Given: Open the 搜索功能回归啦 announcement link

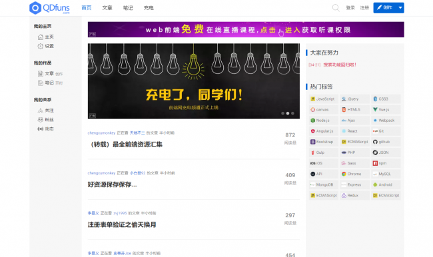Looking at the screenshot, I should [340, 65].
